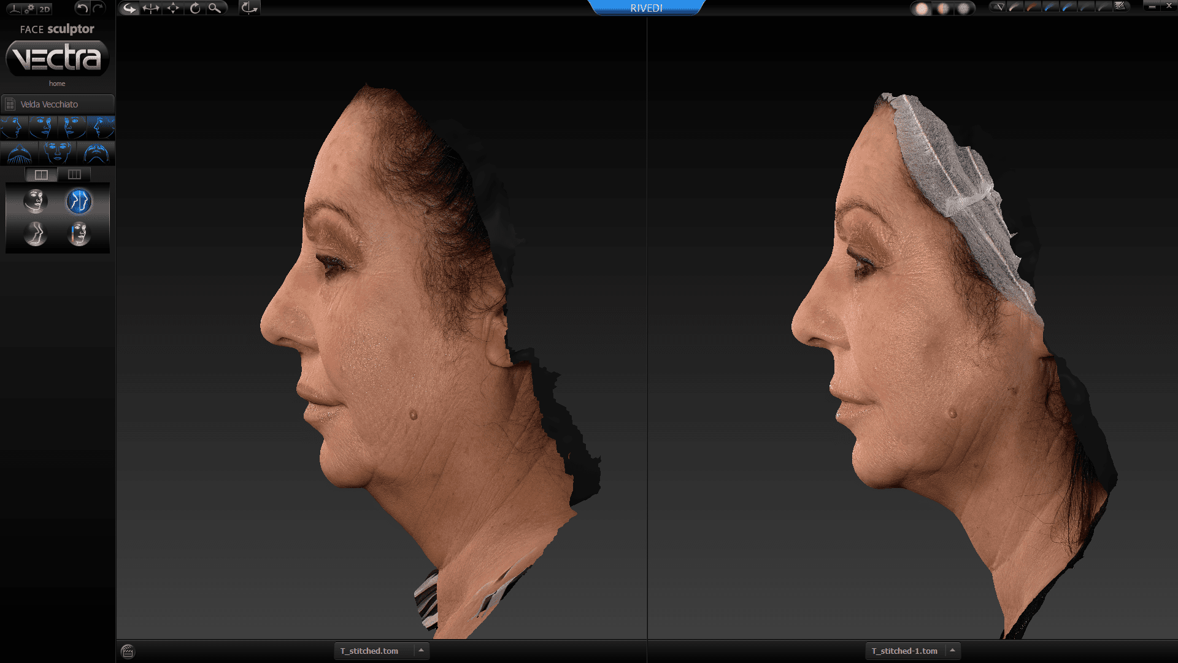Select the magnifier zoom tool

point(215,8)
